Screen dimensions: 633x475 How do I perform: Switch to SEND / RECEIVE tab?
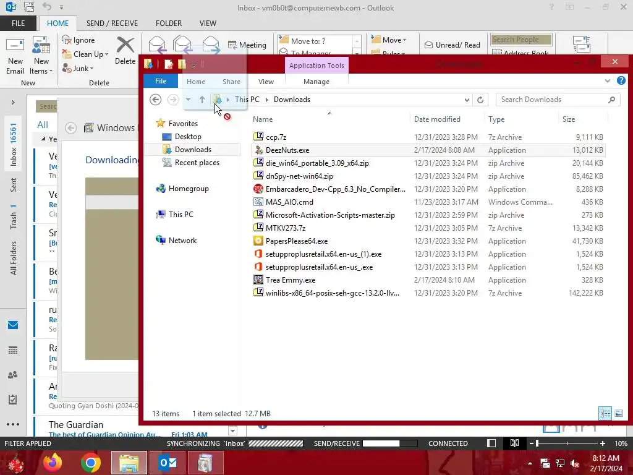tap(112, 23)
